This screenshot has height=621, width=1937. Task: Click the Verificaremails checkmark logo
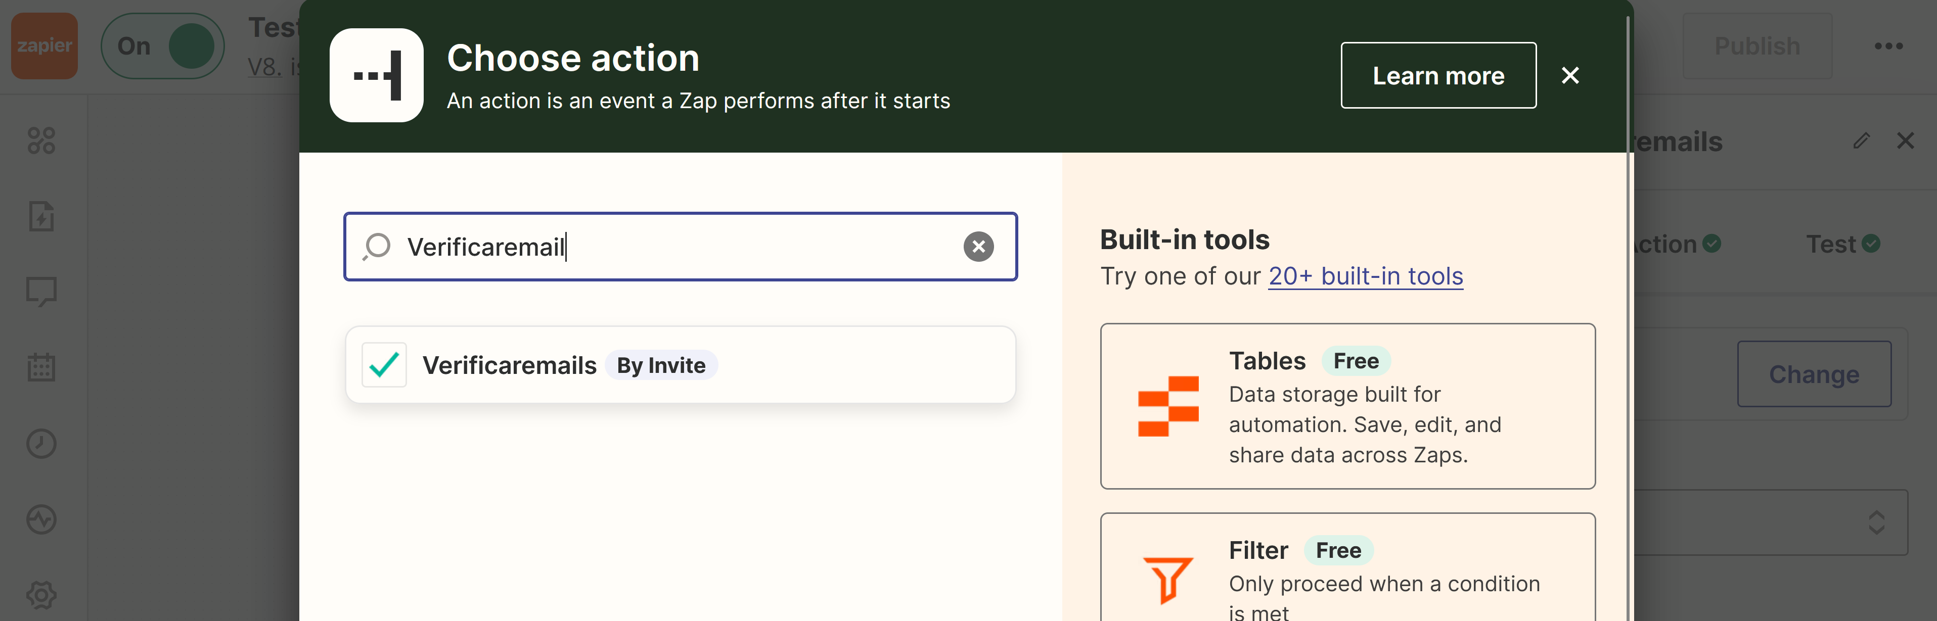coord(384,365)
